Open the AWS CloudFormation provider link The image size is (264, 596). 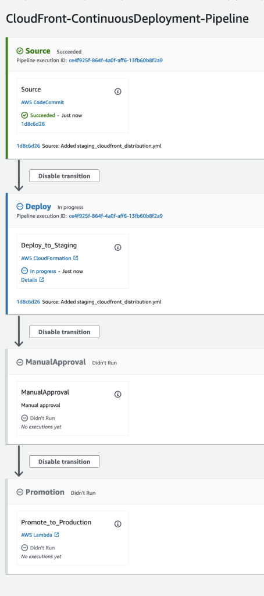click(47, 258)
